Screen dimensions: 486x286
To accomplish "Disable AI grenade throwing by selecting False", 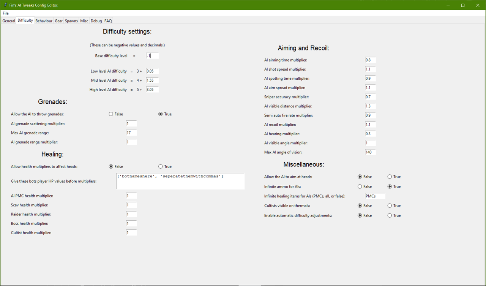I will (x=110, y=114).
